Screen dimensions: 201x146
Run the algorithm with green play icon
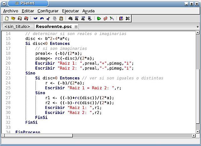[99, 19]
